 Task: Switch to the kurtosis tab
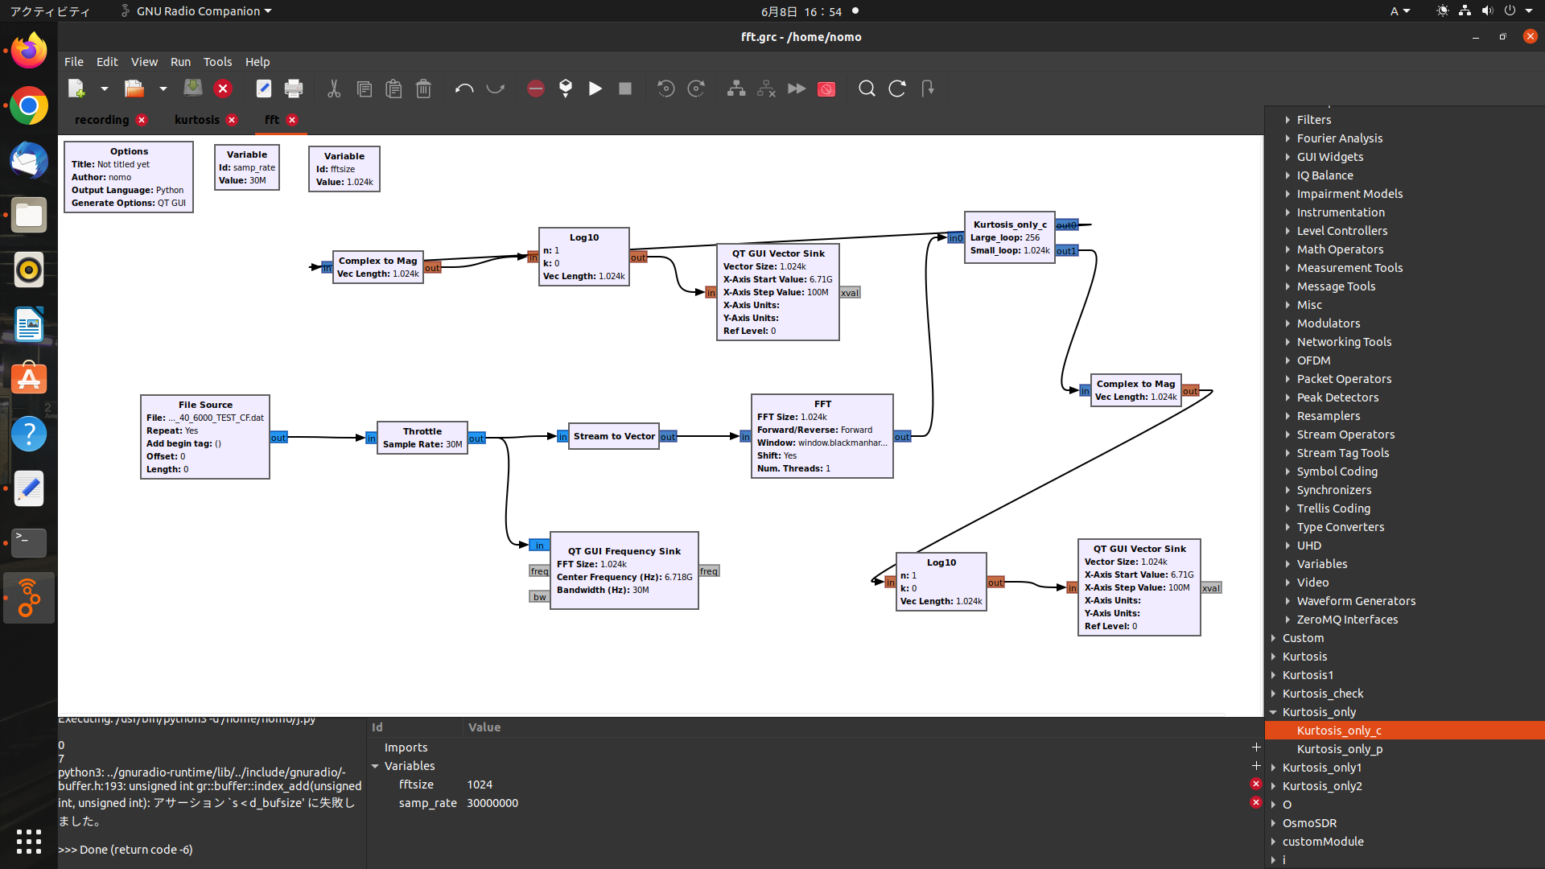coord(196,120)
